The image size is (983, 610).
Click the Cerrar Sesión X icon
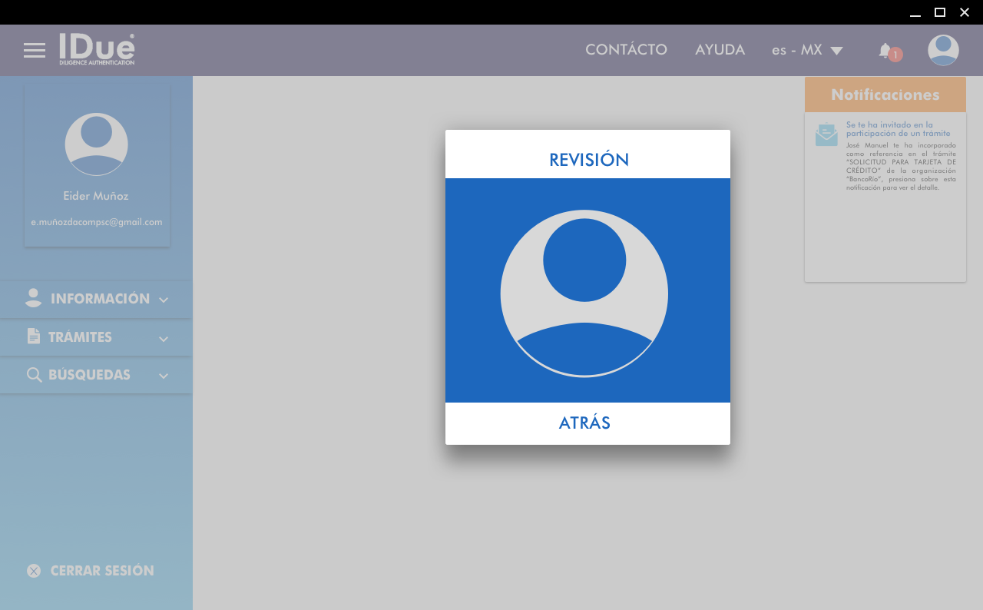[34, 571]
